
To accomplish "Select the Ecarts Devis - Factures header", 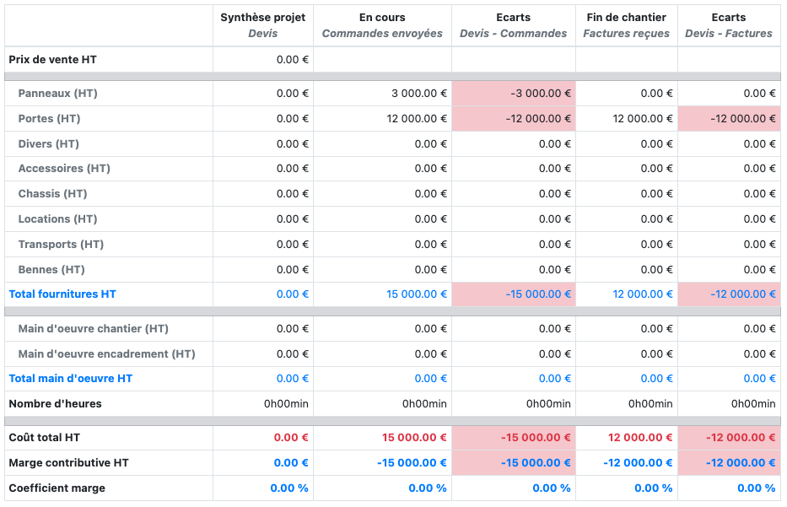I will [x=728, y=25].
